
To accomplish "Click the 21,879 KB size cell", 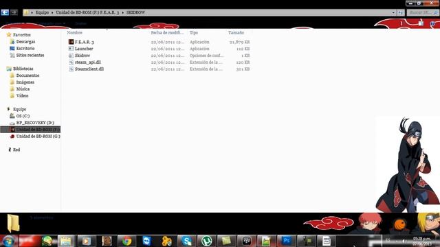I will pyautogui.click(x=239, y=42).
